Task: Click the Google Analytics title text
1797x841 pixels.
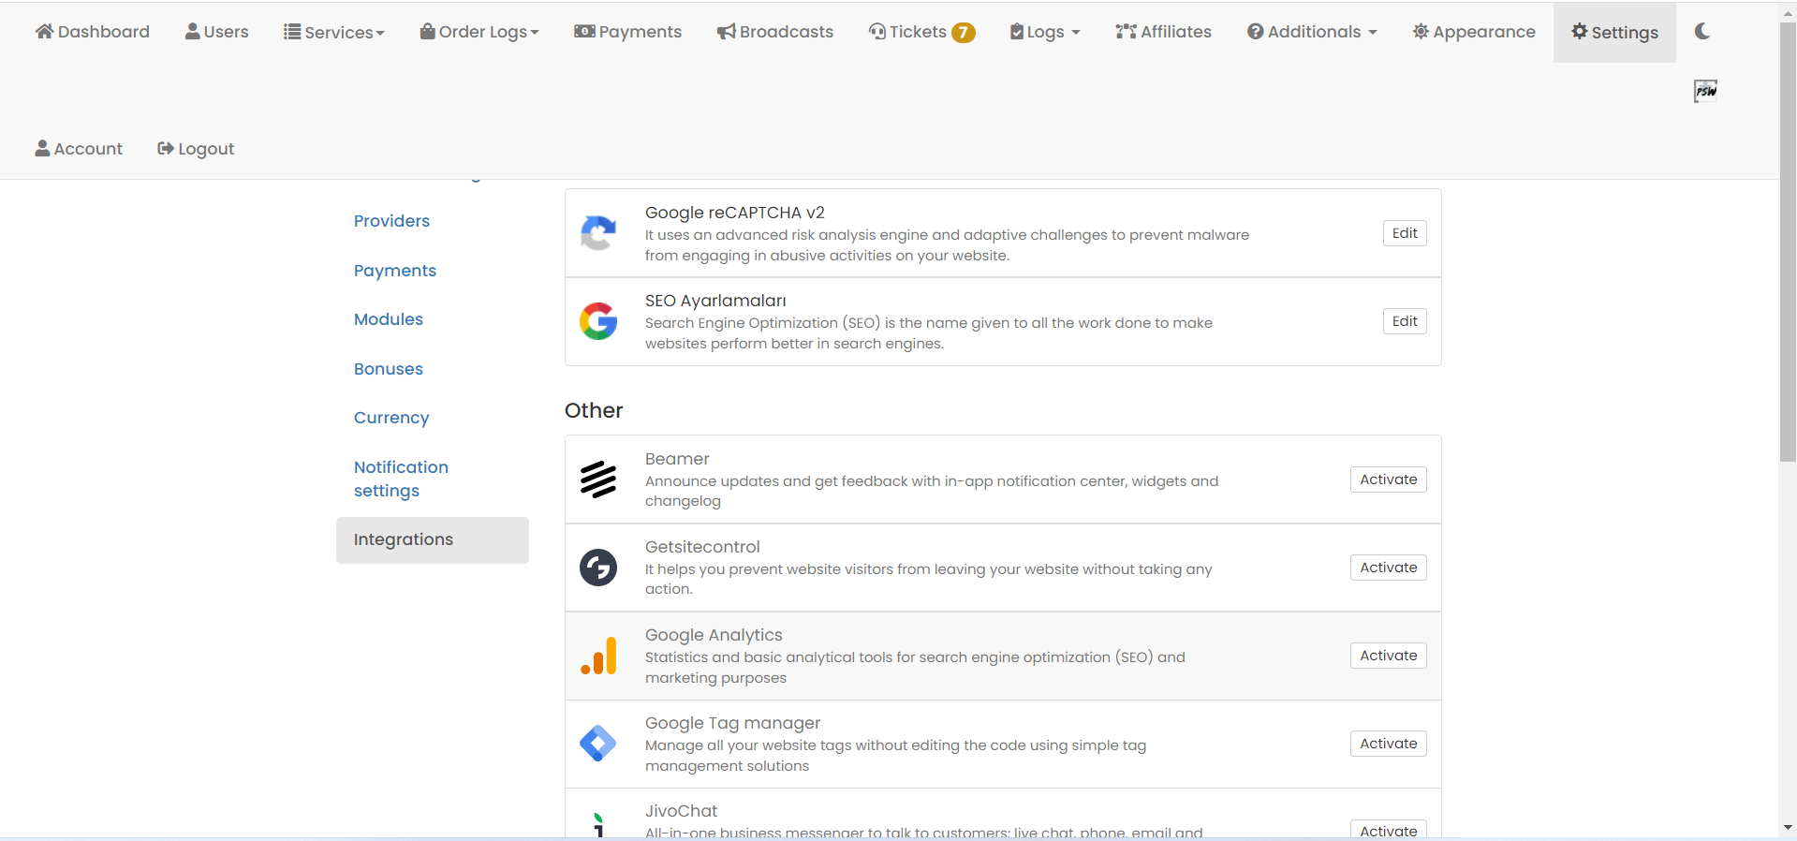Action: tap(714, 635)
